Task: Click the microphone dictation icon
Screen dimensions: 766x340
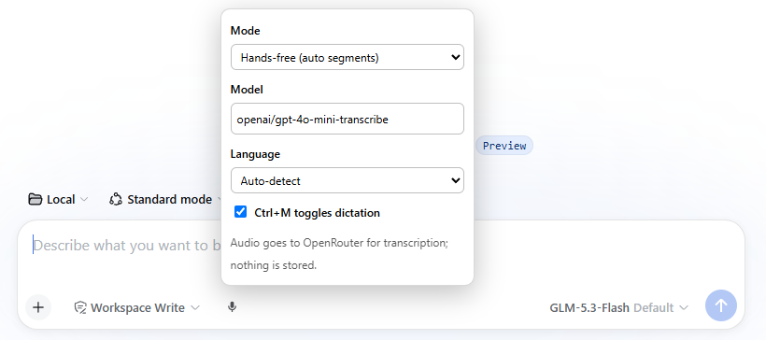Action: click(232, 307)
